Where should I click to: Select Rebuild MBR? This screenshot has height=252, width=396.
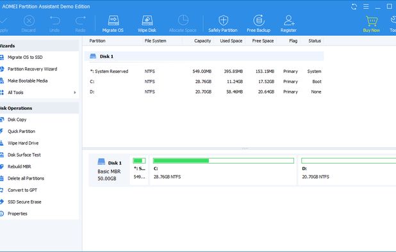coord(19,166)
